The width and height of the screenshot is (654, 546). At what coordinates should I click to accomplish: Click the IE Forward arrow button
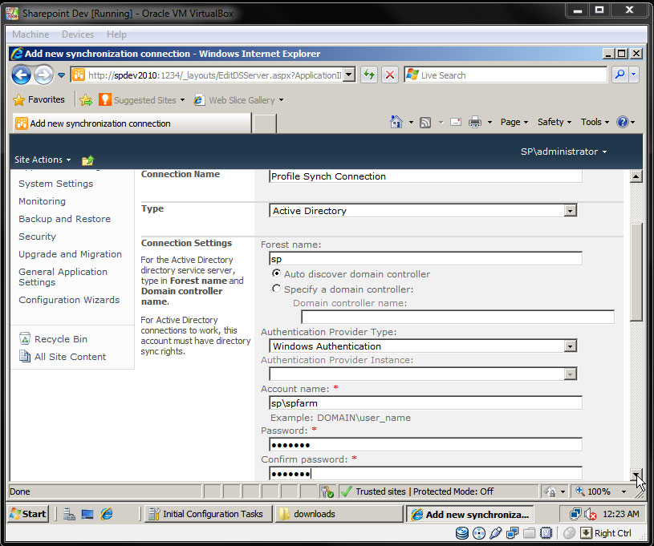point(43,75)
